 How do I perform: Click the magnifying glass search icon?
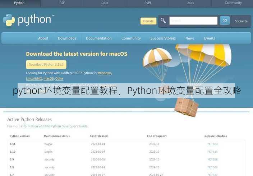163,20
